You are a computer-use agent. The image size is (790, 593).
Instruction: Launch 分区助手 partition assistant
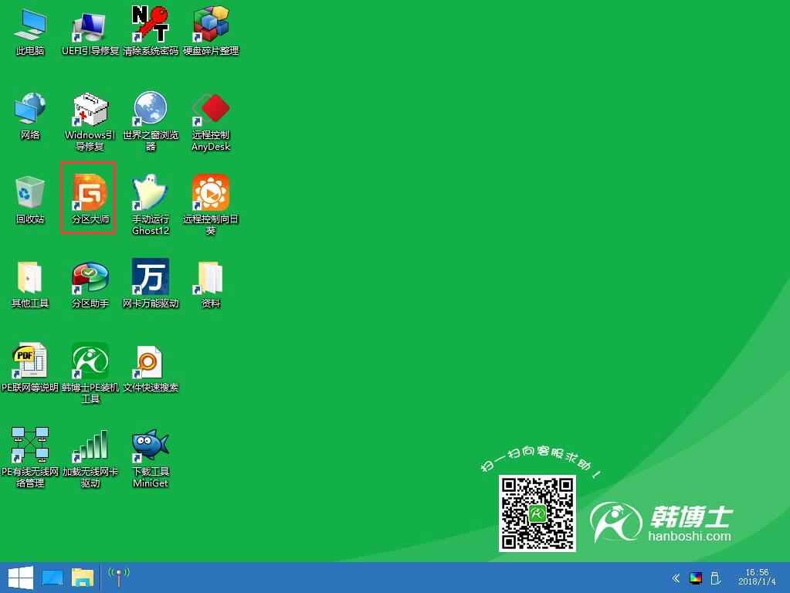(x=89, y=278)
